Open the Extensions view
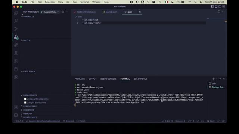 click(16, 45)
